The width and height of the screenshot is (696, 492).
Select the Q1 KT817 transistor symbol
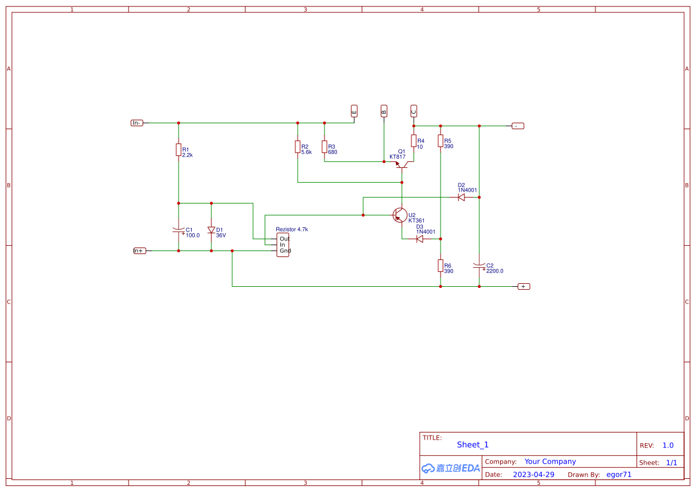point(402,164)
